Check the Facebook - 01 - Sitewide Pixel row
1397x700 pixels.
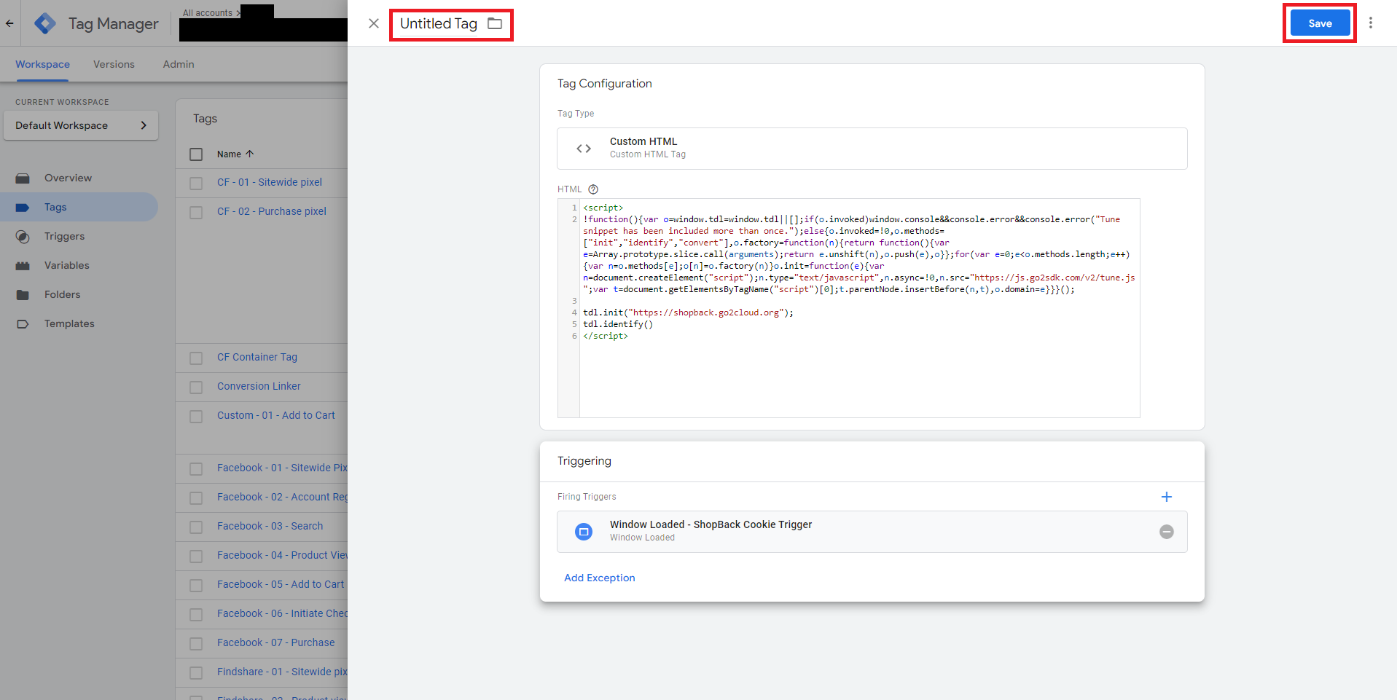pos(196,468)
